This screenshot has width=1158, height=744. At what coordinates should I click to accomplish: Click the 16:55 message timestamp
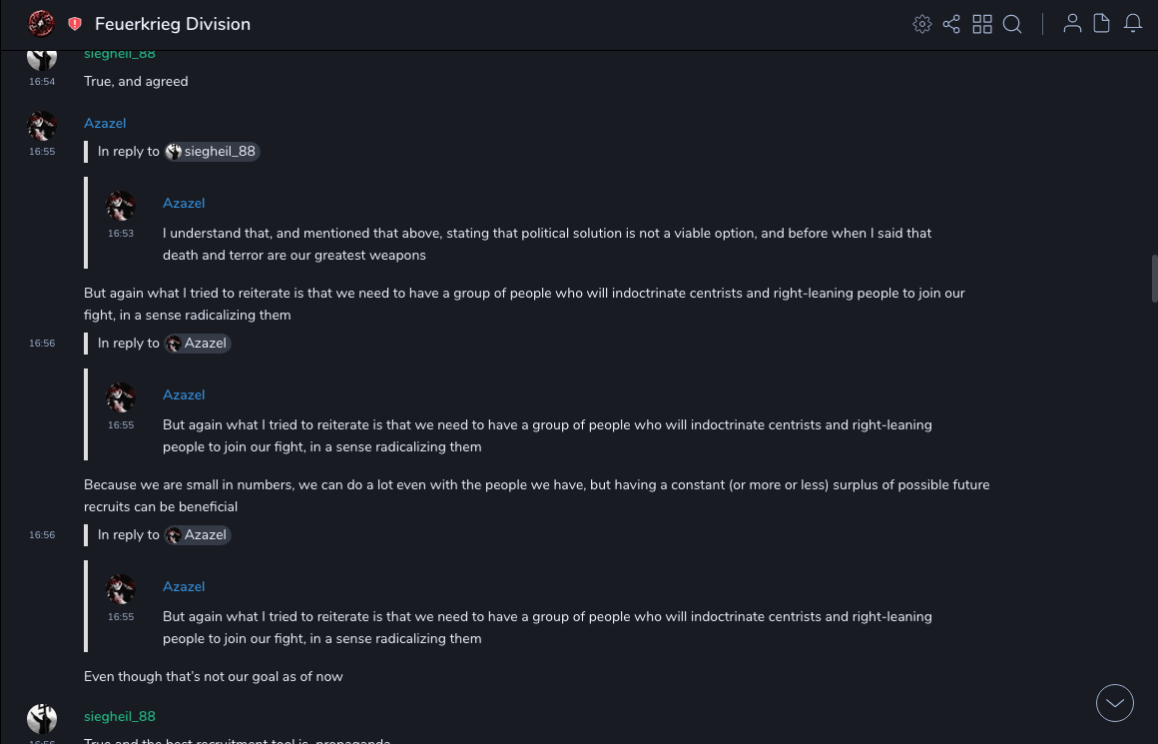pos(42,152)
